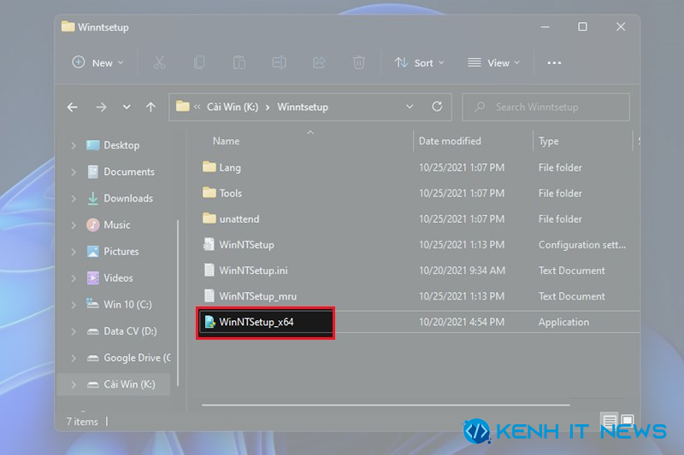The image size is (684, 455).
Task: Switch to details view icon in status bar
Action: pyautogui.click(x=610, y=420)
